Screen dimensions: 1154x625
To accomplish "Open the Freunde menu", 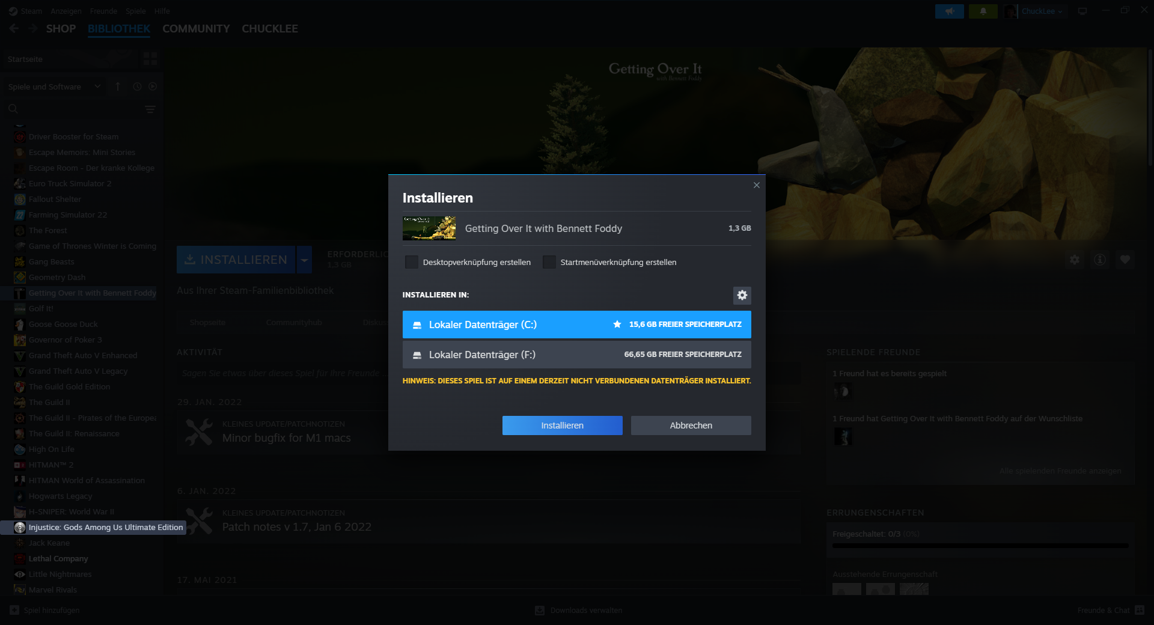I will point(103,11).
